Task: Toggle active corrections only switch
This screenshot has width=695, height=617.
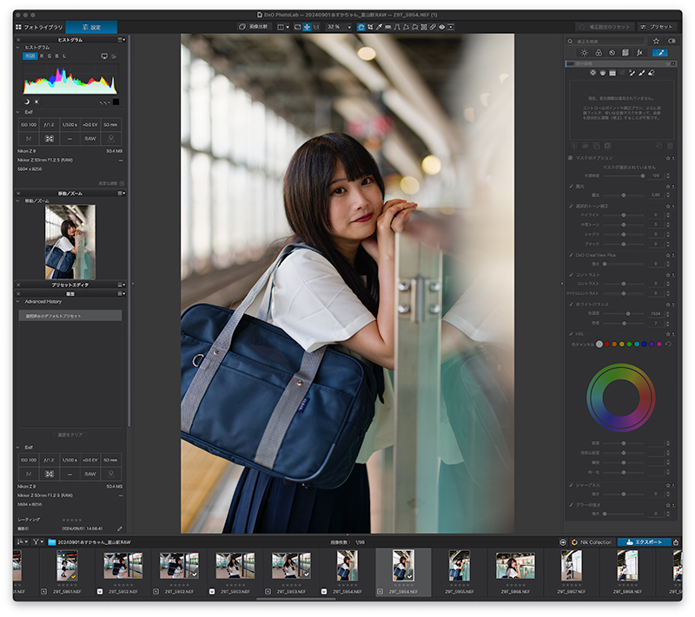Action: tap(672, 41)
